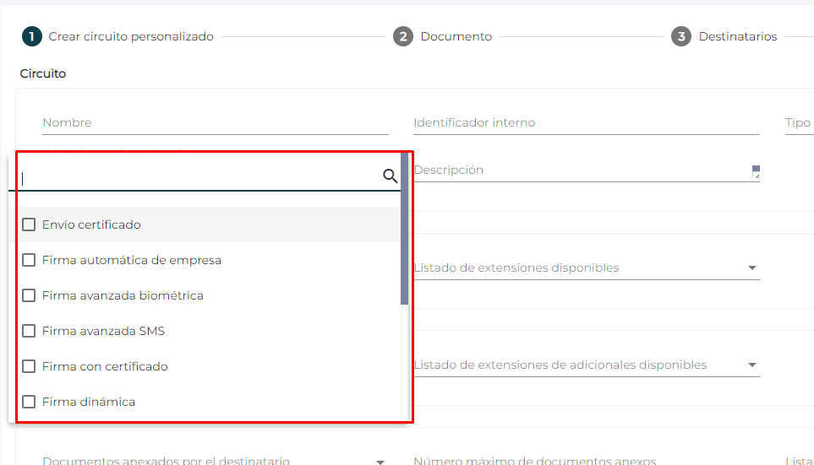The width and height of the screenshot is (814, 465).
Task: Go to the Documento step
Action: (x=456, y=37)
